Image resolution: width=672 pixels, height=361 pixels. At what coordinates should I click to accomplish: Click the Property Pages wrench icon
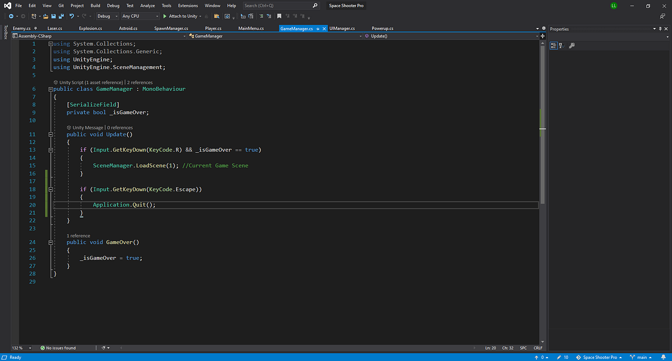point(571,46)
